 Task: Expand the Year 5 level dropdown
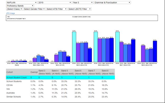tap(83, 3)
